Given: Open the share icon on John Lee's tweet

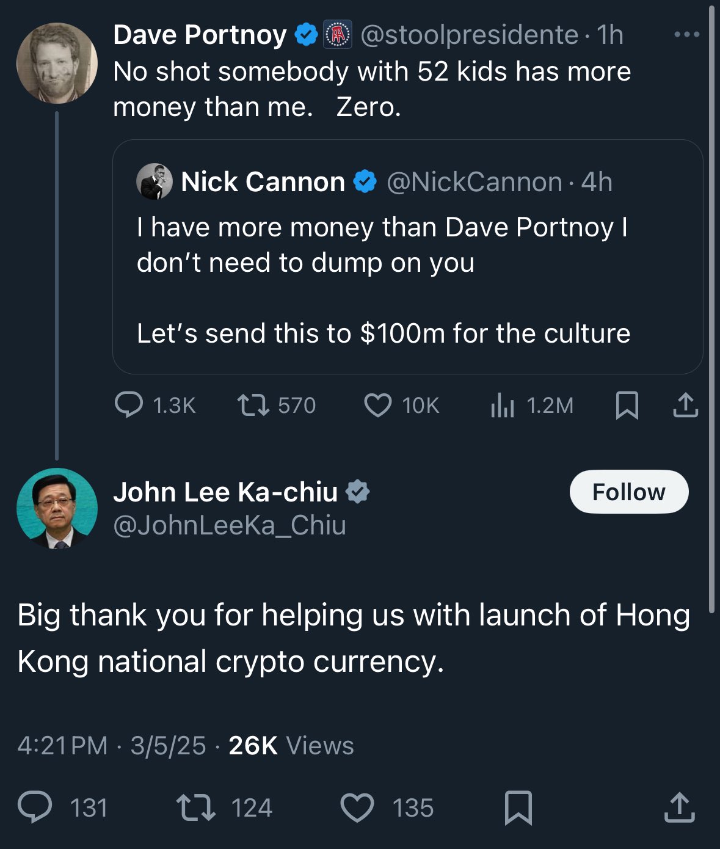Looking at the screenshot, I should tap(680, 807).
